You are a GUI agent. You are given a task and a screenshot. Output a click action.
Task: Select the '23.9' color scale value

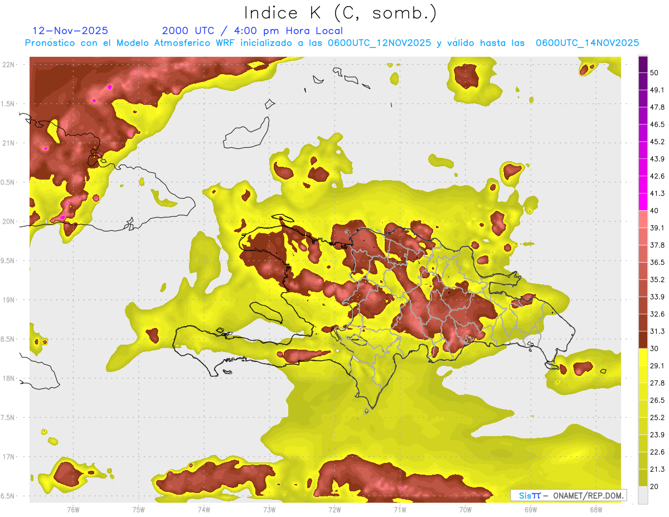point(657,435)
